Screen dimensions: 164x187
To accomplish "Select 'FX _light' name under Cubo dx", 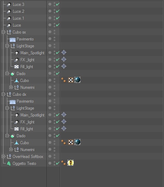I will (27, 122).
